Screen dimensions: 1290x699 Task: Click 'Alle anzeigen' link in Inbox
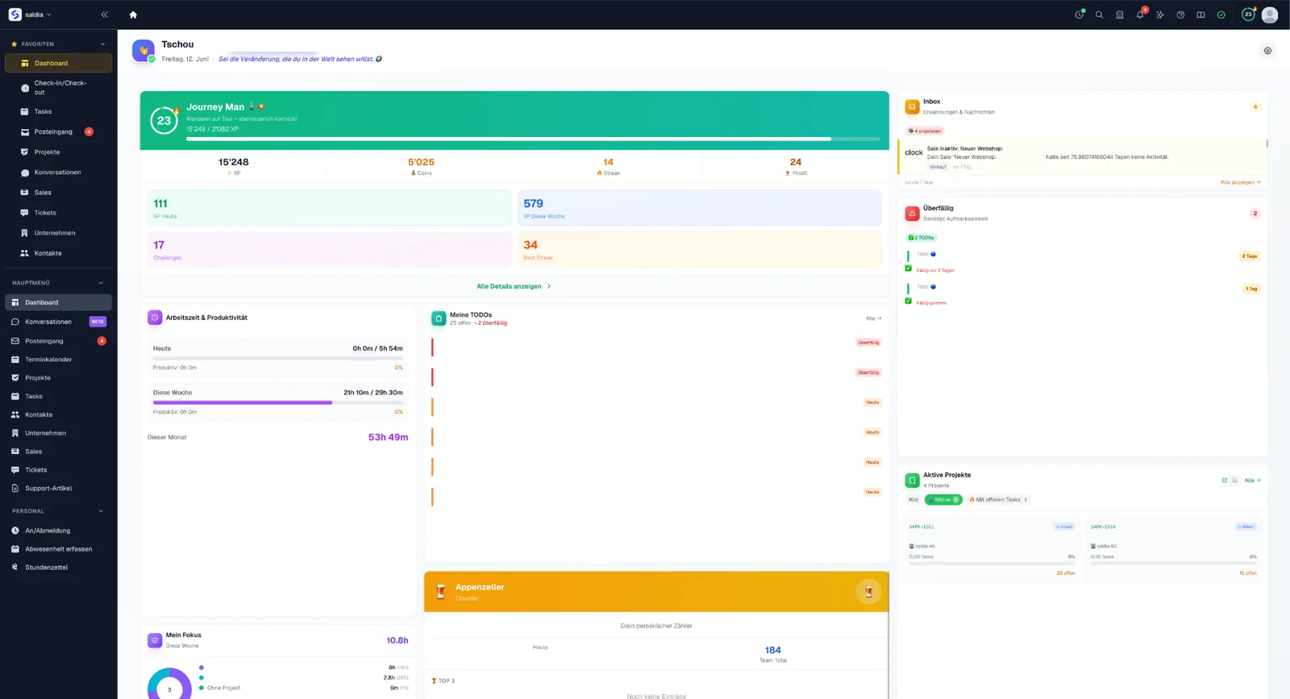click(x=1240, y=182)
